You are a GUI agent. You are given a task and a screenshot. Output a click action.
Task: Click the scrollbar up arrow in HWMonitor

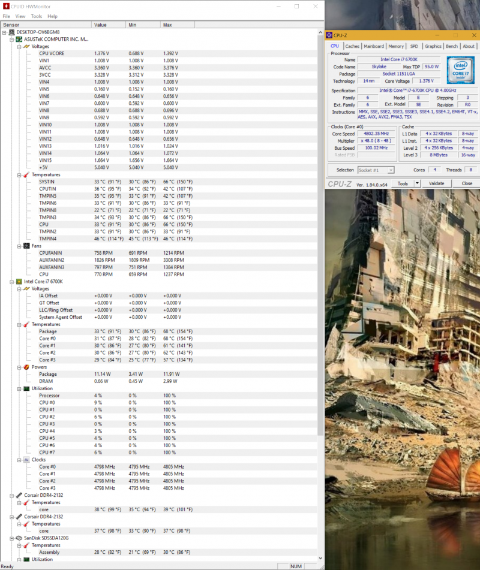[320, 32]
